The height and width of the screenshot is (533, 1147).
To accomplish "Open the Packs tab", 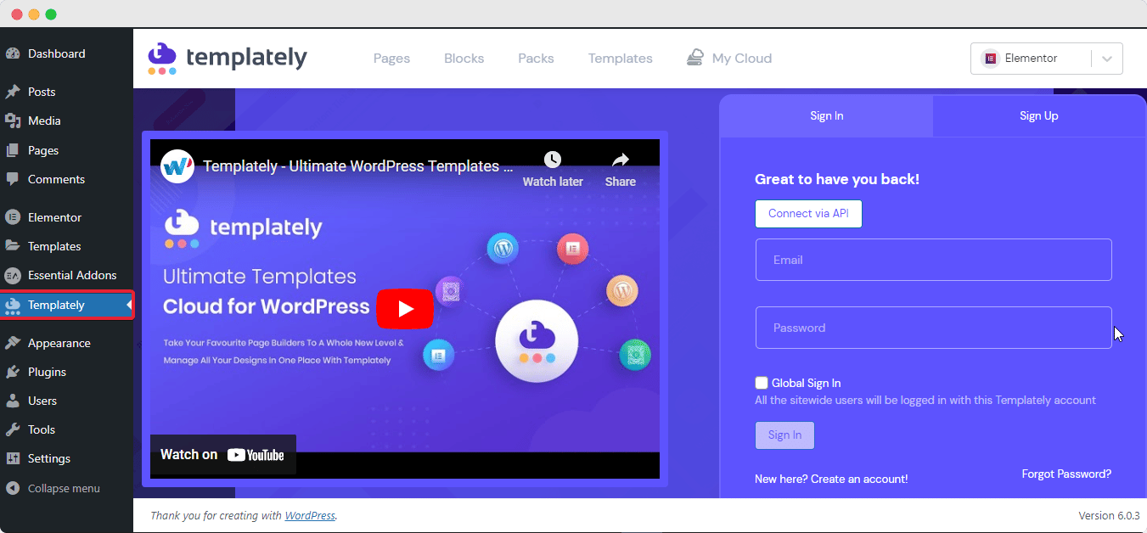I will click(x=536, y=59).
